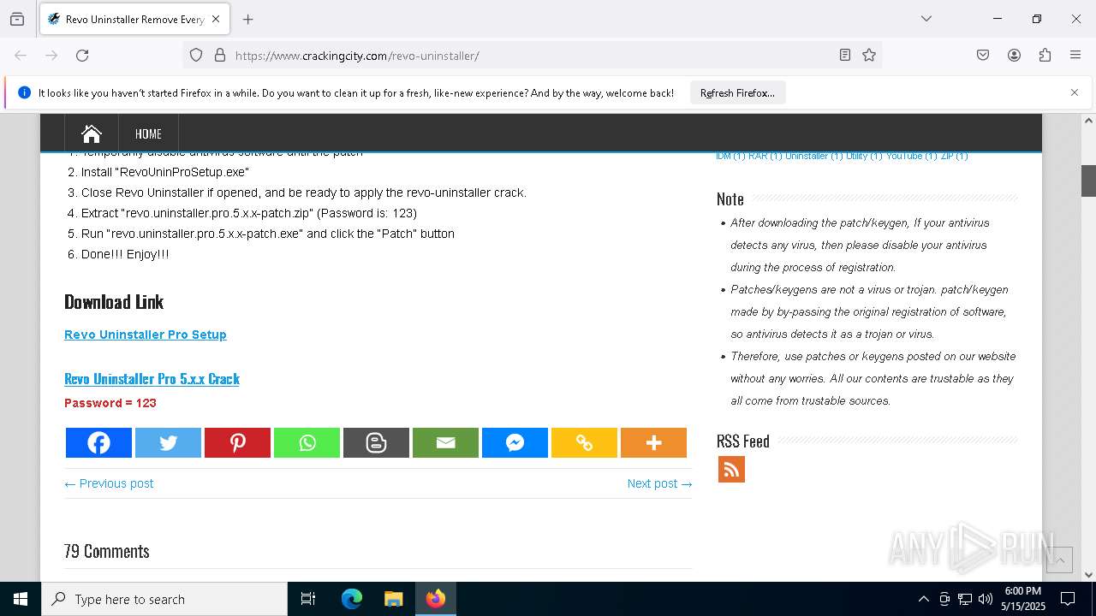The image size is (1096, 616).
Task: Select the Revo Uninstaller browser tab
Action: (134, 19)
